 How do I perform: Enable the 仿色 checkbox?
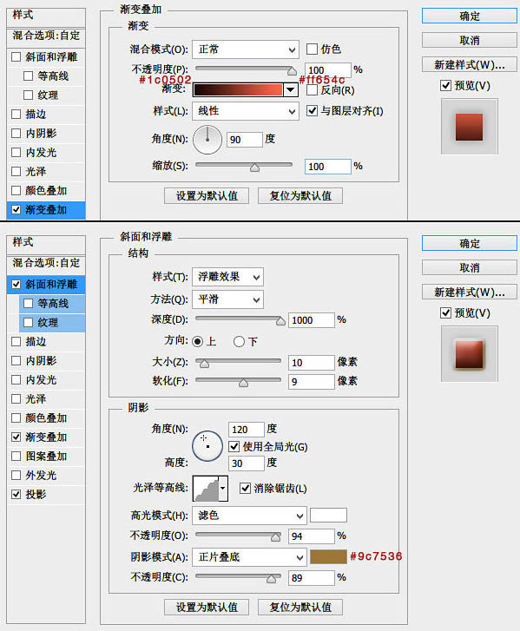click(312, 49)
